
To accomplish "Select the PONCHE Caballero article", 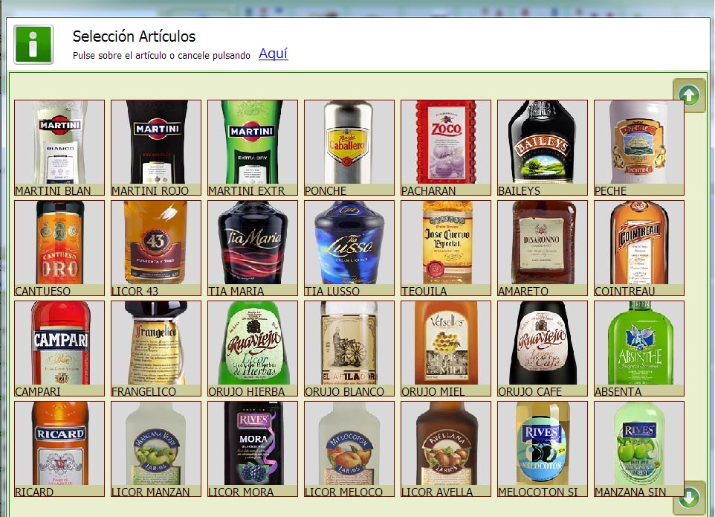I will (x=349, y=148).
